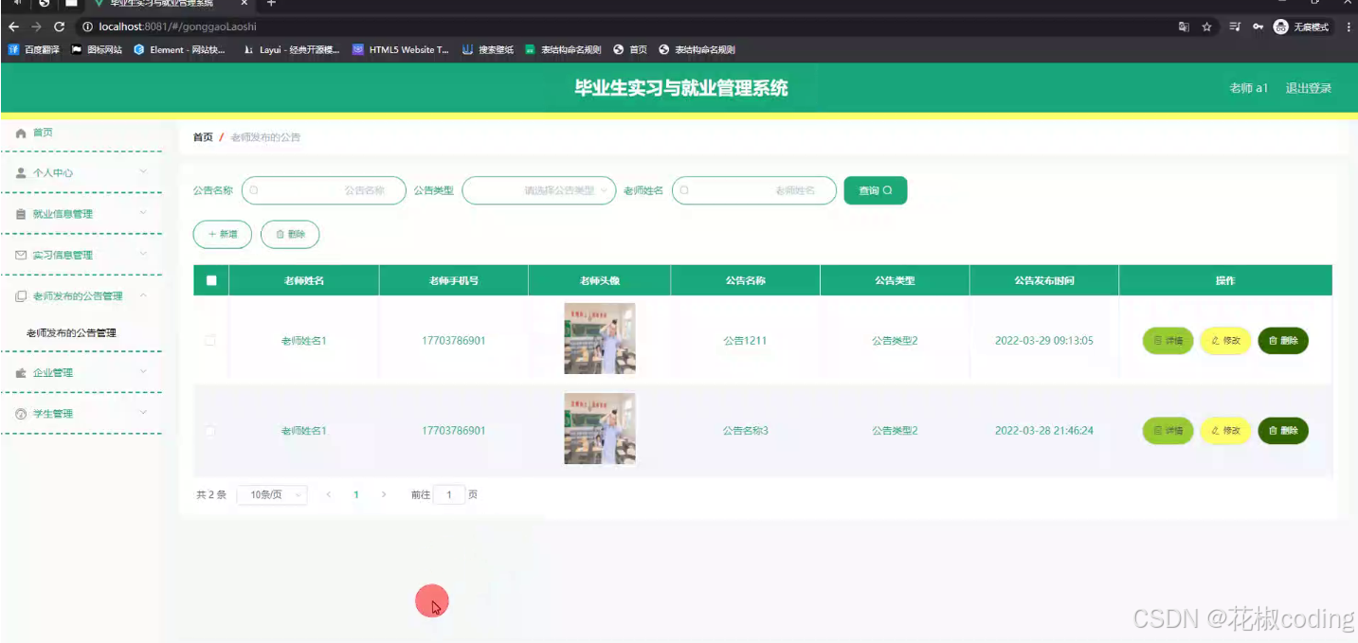Click the 首页 home icon in sidebar
1358x643 pixels.
click(x=20, y=133)
